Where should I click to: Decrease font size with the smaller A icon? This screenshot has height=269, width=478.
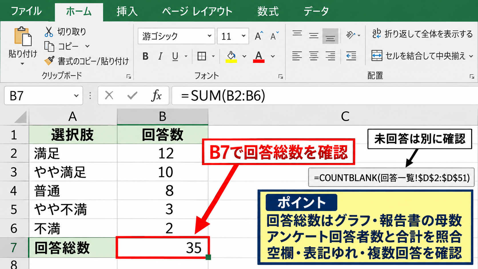274,36
